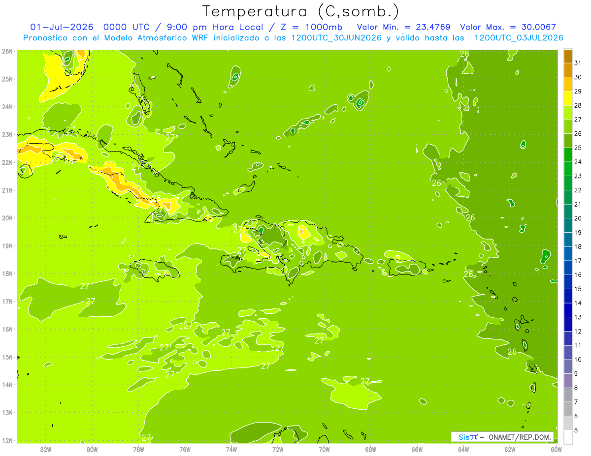Image resolution: width=591 pixels, height=456 pixels.
Task: Click the "70W" longitude axis label
Action: click(324, 449)
